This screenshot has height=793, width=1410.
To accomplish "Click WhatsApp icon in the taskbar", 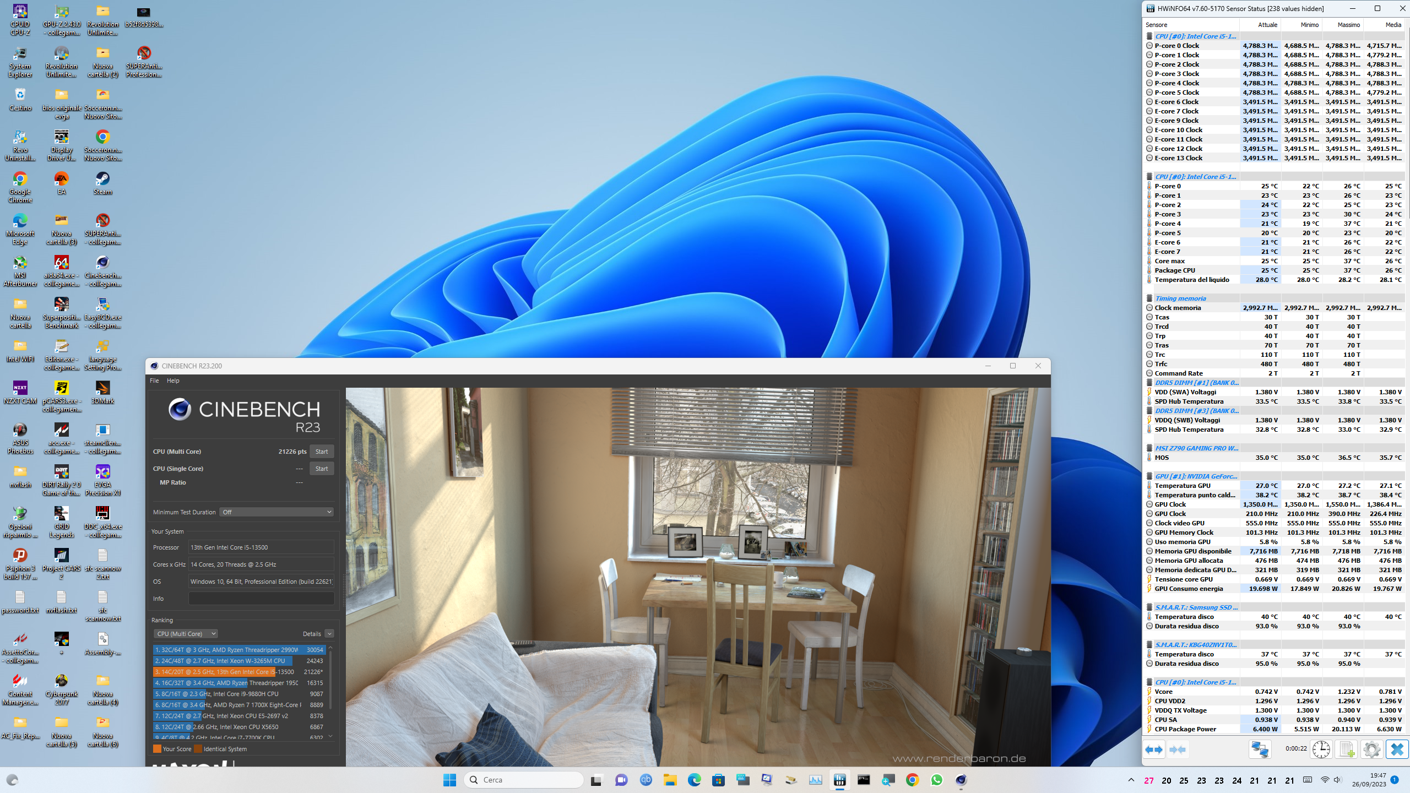I will tap(936, 780).
